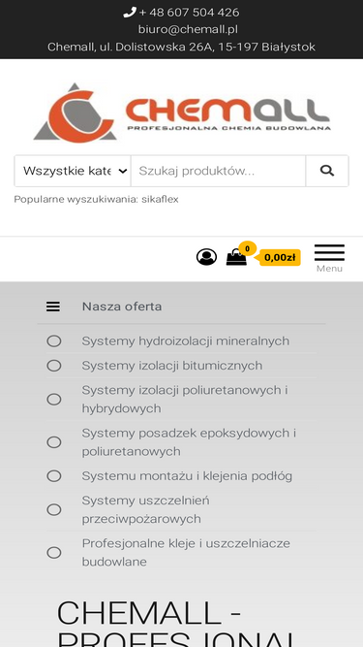Click circle icon beside izolacji poliuretanowych i hybrydowych

tap(54, 400)
